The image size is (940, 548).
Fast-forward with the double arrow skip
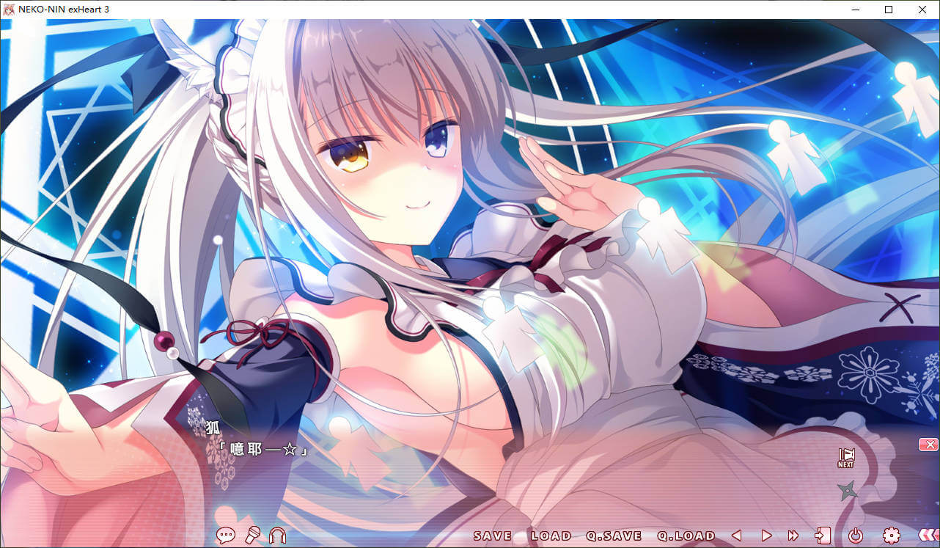coord(793,536)
